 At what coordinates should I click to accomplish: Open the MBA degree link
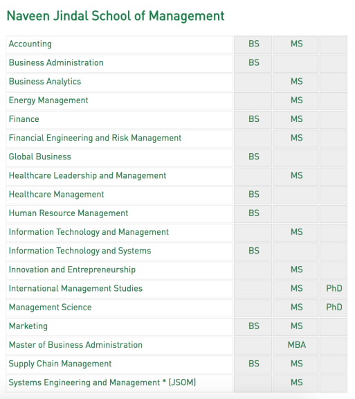click(296, 345)
